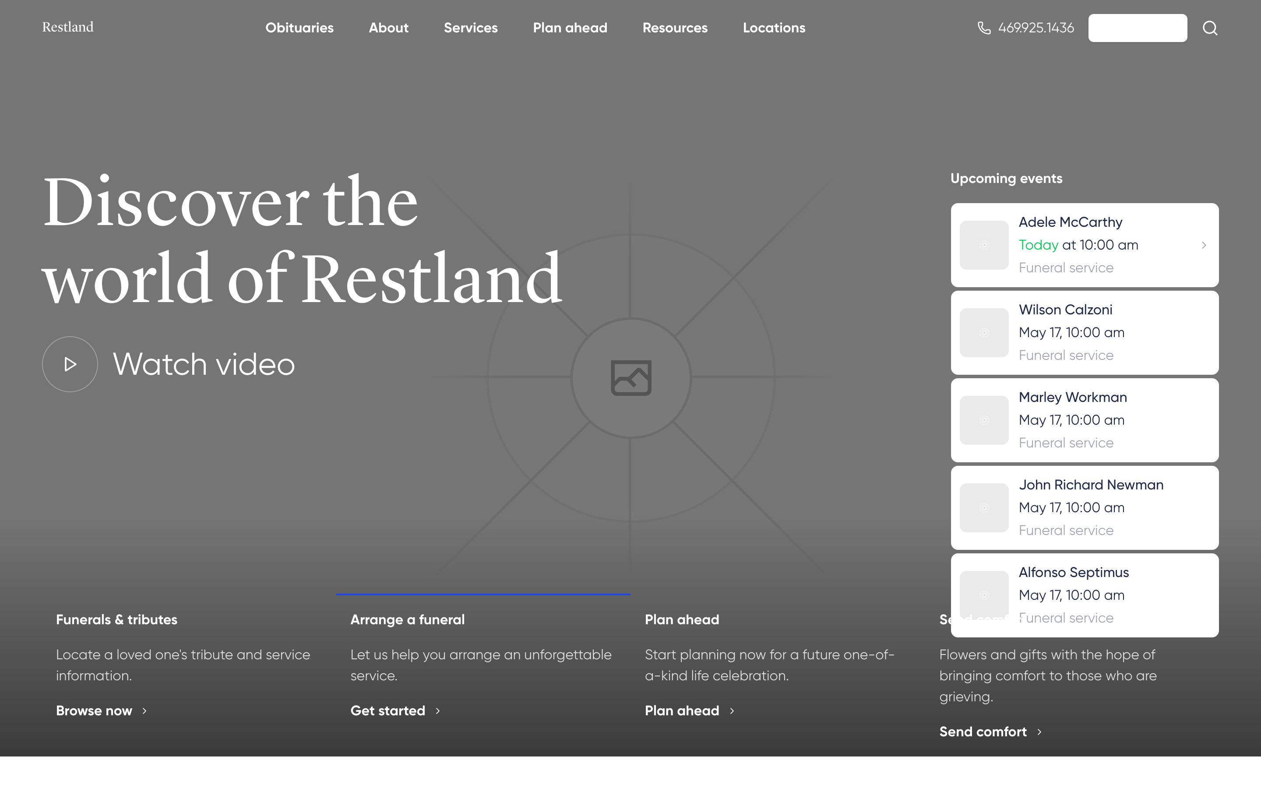Click the chevron after Plan ahead link

tap(732, 711)
